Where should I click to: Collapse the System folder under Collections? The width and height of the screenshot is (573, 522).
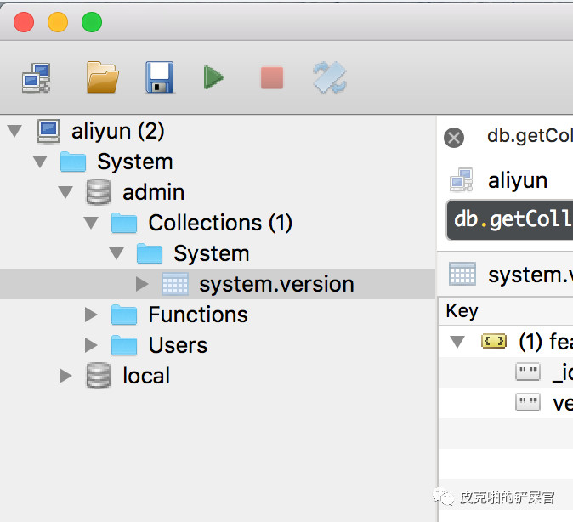coord(116,253)
